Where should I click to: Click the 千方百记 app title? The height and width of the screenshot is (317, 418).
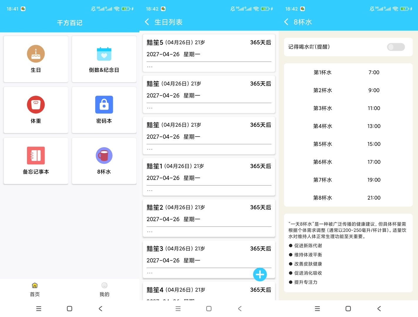tap(70, 23)
